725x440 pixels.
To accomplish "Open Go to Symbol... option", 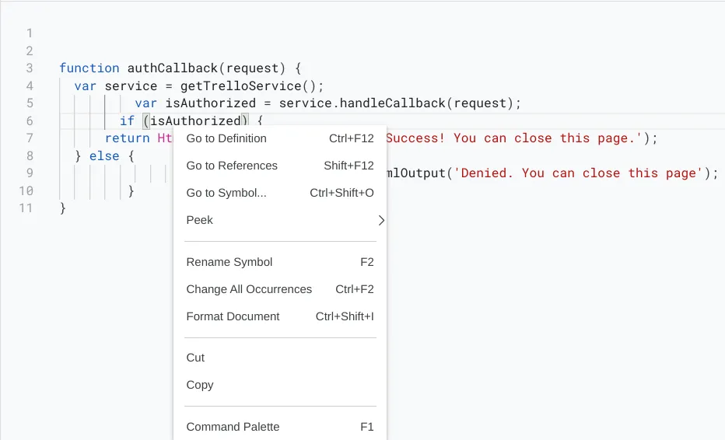I will click(x=226, y=193).
